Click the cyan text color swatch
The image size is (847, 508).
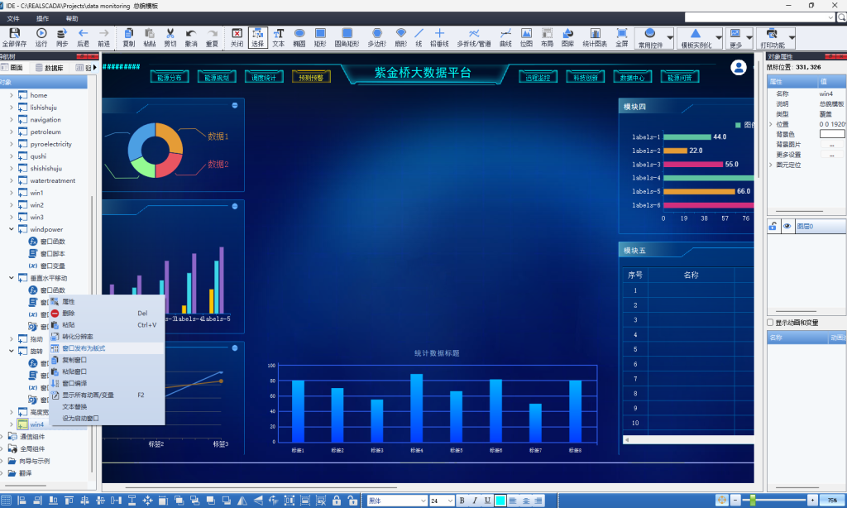click(500, 501)
